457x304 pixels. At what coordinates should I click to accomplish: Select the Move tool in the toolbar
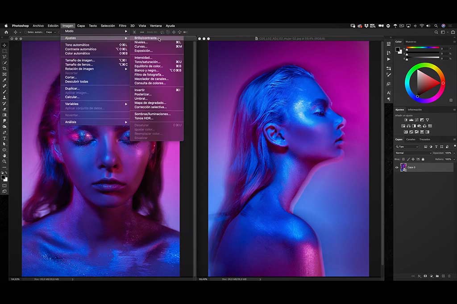[x=4, y=45]
